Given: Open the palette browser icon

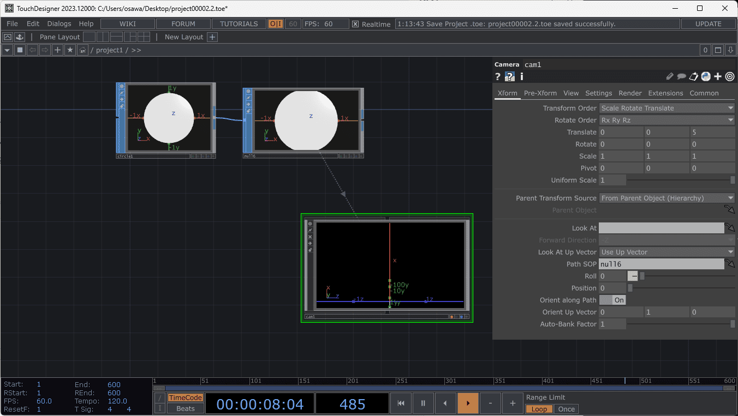Looking at the screenshot, I should click(x=19, y=37).
